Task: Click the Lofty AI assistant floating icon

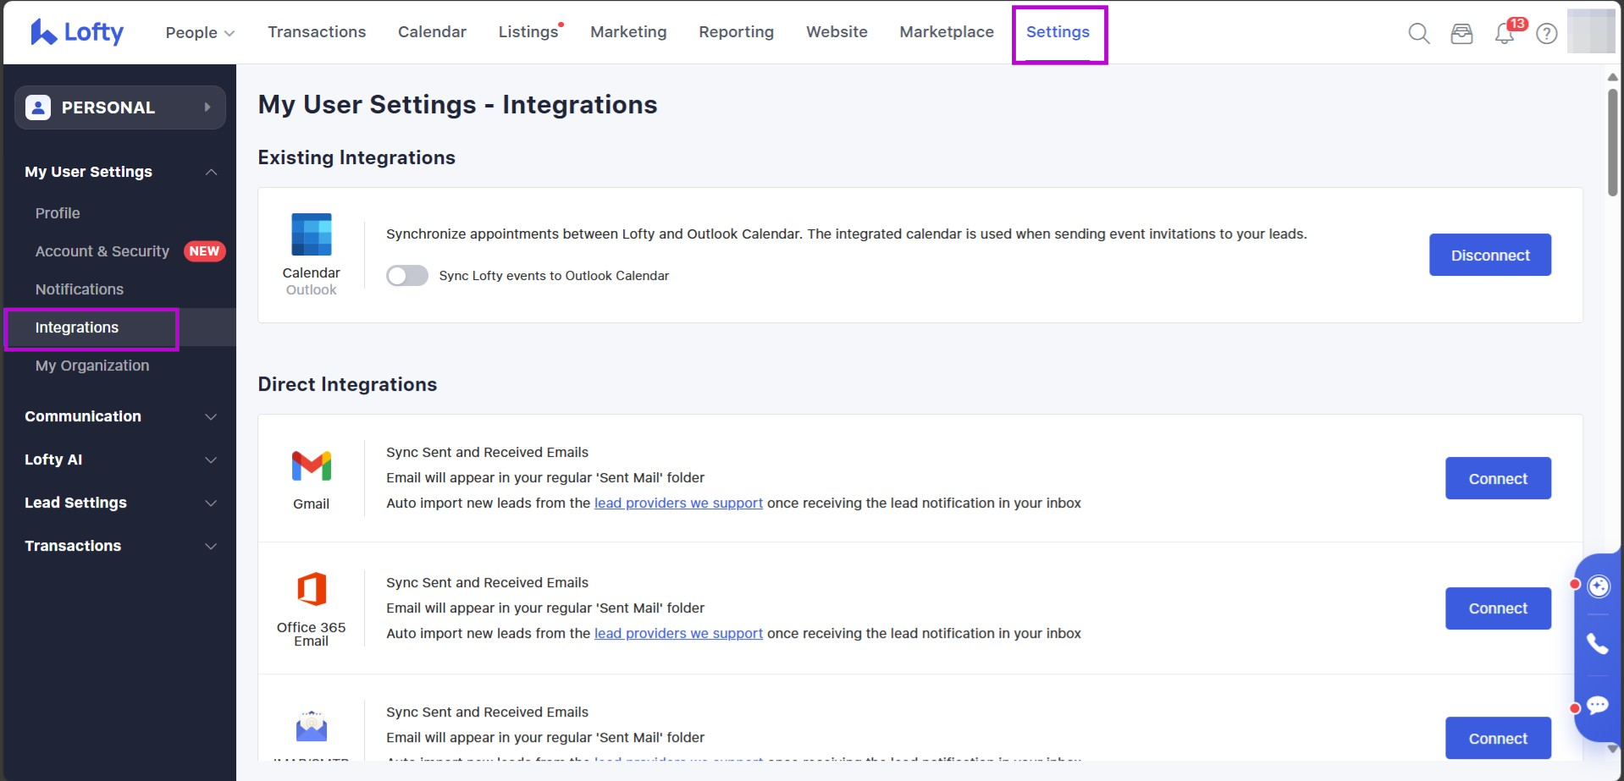Action: click(x=1598, y=586)
